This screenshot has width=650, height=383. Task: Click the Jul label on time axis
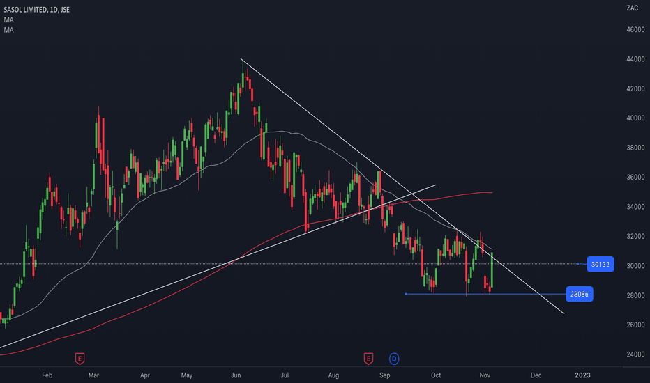[x=285, y=375]
